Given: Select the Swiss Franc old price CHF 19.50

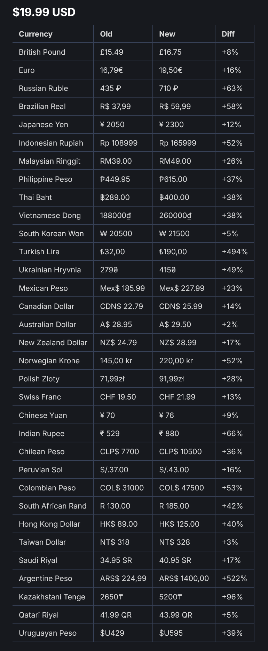Looking at the screenshot, I should tap(118, 397).
